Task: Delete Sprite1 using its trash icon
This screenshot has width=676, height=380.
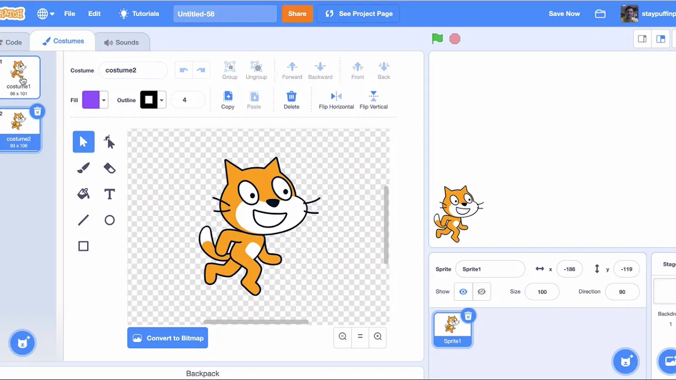Action: click(x=468, y=316)
